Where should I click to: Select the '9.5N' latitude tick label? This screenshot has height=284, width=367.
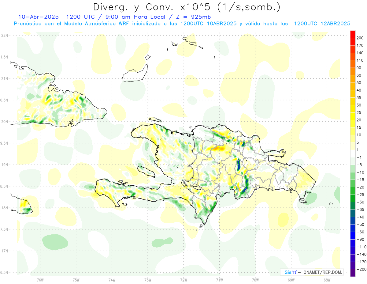point(4,143)
